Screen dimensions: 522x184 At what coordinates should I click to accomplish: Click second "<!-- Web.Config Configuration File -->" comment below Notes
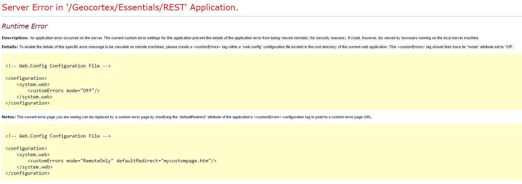click(x=58, y=136)
